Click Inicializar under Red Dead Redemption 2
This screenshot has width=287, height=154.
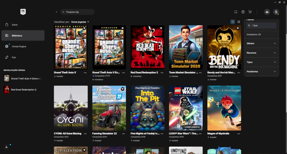136,76
